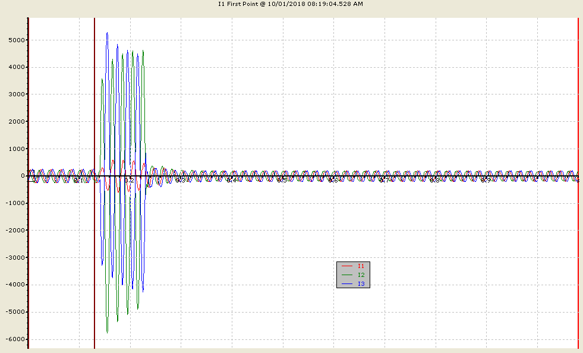583x353 pixels.
Task: Click the -3000 y-axis label
Action: click(x=15, y=257)
